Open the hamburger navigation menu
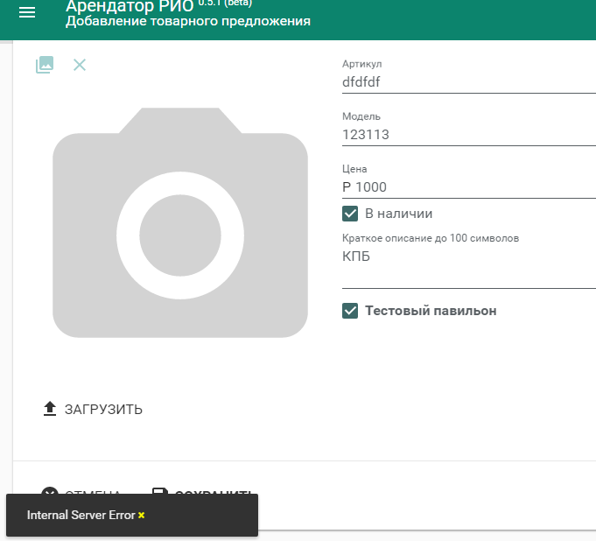 (x=27, y=12)
